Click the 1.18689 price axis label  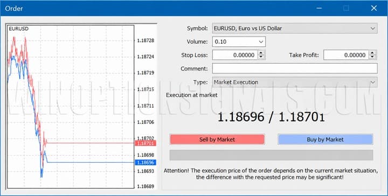coord(145,187)
